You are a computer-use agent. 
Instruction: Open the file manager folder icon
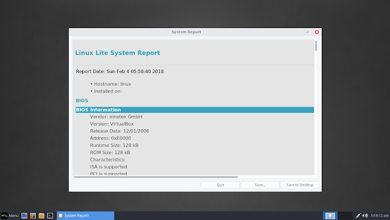(x=41, y=216)
